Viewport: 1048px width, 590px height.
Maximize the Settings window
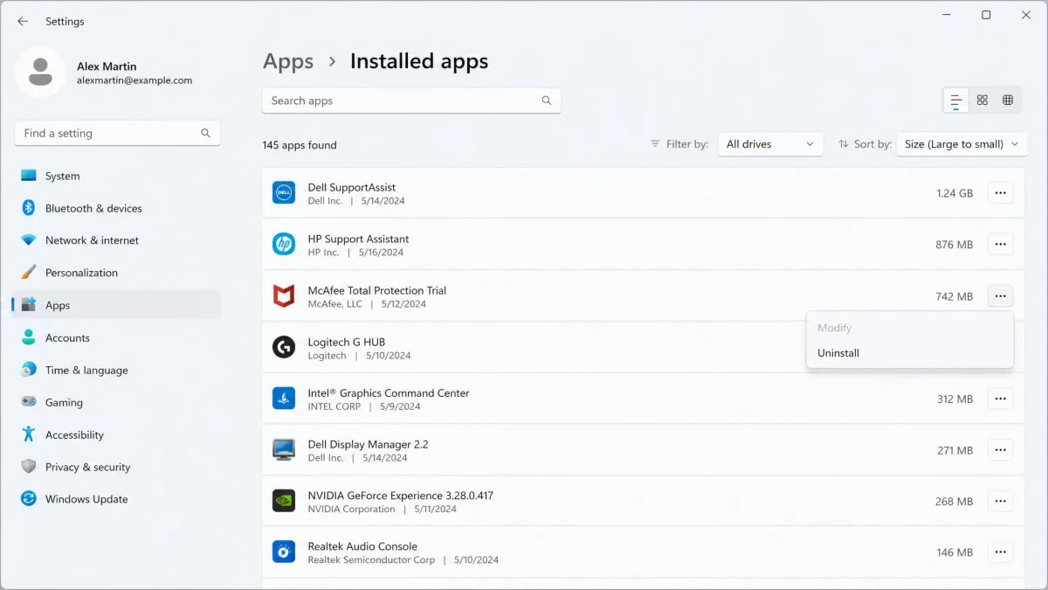coord(986,15)
